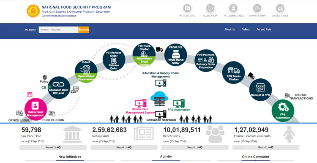Click the 59,798 Fair Price Shop count

pyautogui.click(x=31, y=130)
